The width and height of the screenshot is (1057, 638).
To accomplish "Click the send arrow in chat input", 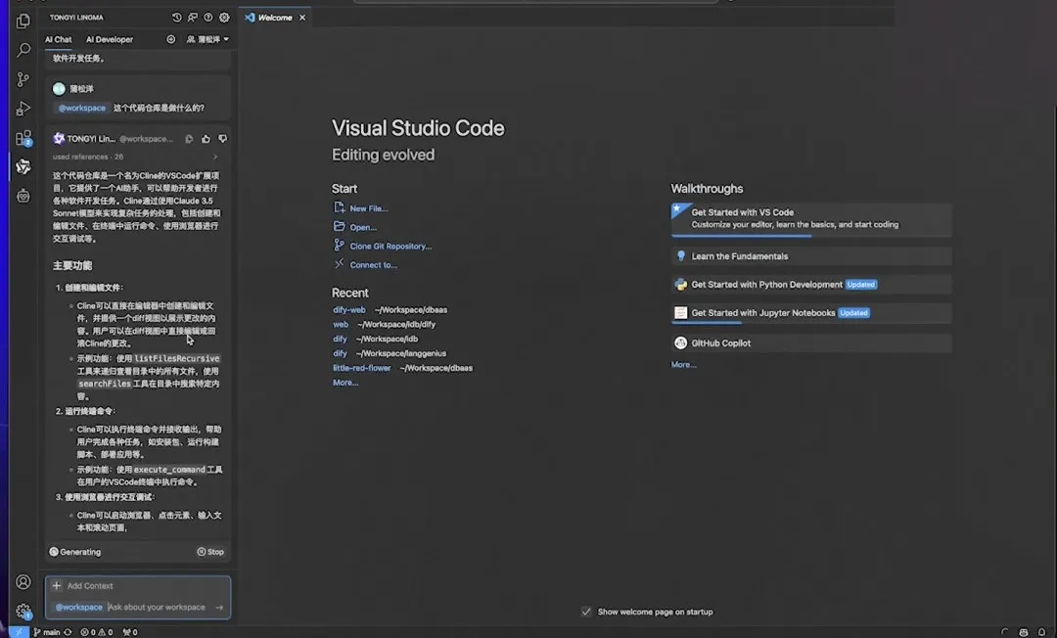I will [219, 607].
